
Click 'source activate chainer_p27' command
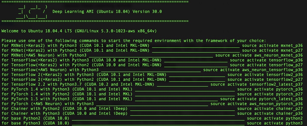coord(270,109)
